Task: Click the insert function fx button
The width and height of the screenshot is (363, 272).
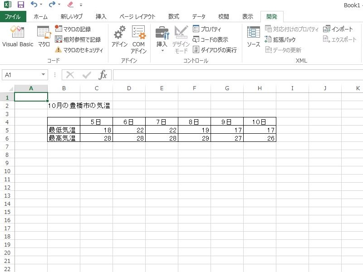Action: click(103, 75)
